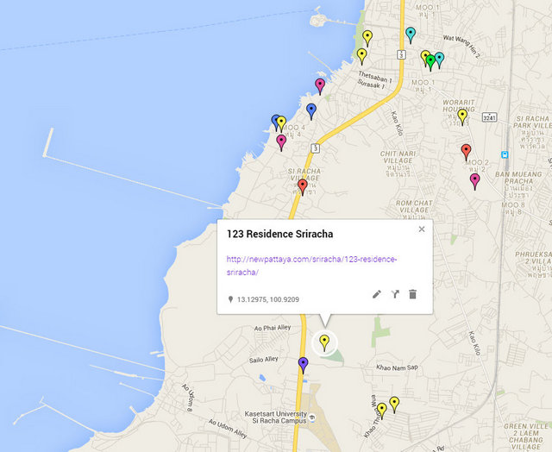The image size is (552, 452).
Task: Open the newpattaya.com 123-residence-sriracha link
Action: pyautogui.click(x=311, y=266)
